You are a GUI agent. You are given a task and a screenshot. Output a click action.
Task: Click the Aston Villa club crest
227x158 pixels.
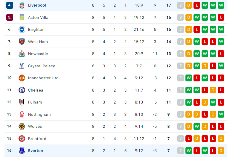pyautogui.click(x=22, y=17)
